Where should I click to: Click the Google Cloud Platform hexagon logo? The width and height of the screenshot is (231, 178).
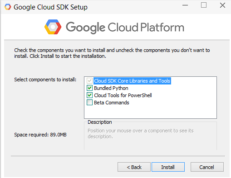coord(53,27)
